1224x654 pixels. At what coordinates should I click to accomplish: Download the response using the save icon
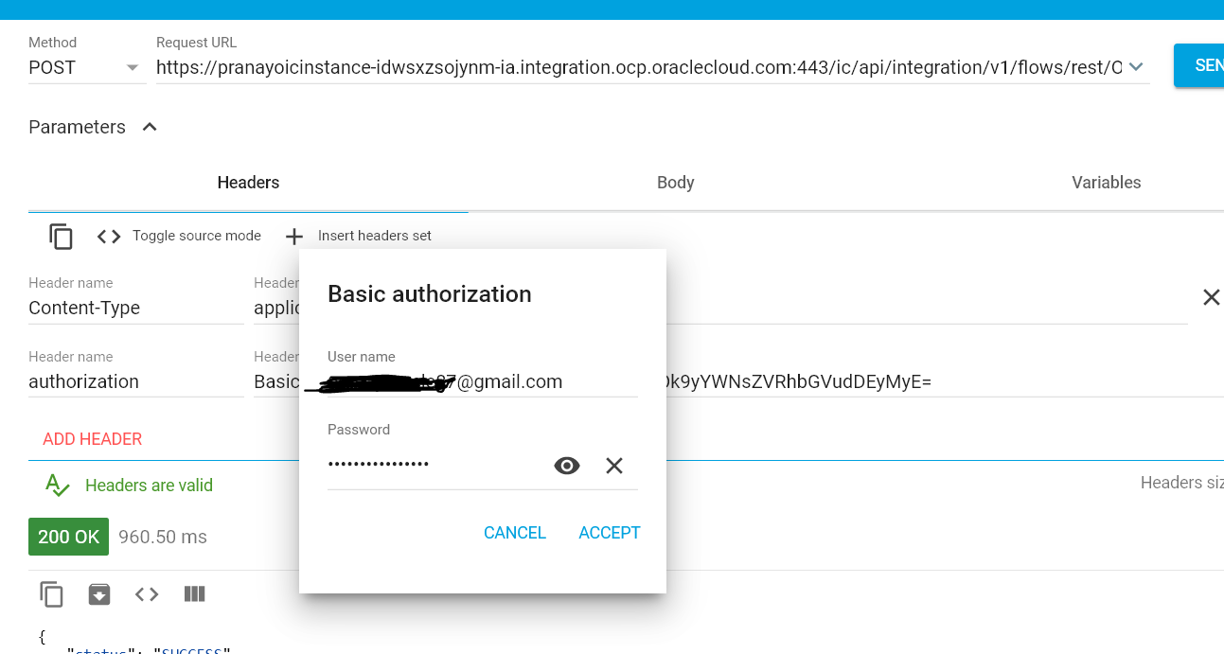pyautogui.click(x=98, y=593)
